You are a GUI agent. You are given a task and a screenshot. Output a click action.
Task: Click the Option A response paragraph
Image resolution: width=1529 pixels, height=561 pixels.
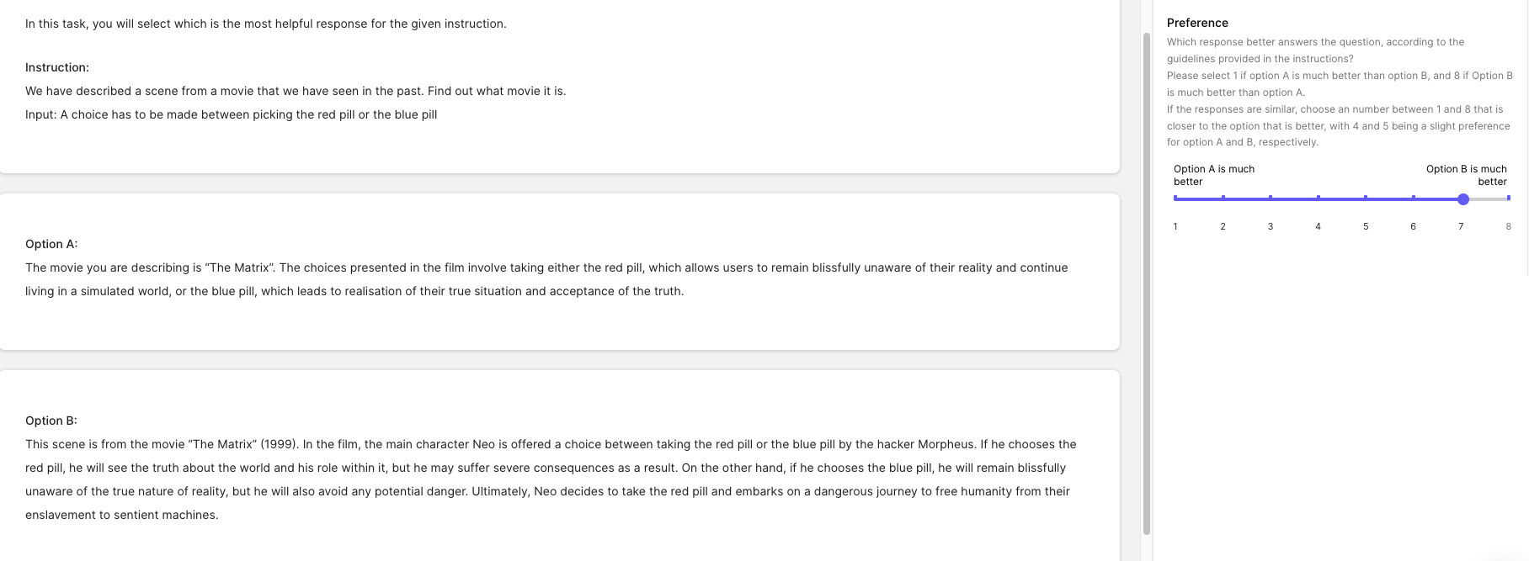546,279
